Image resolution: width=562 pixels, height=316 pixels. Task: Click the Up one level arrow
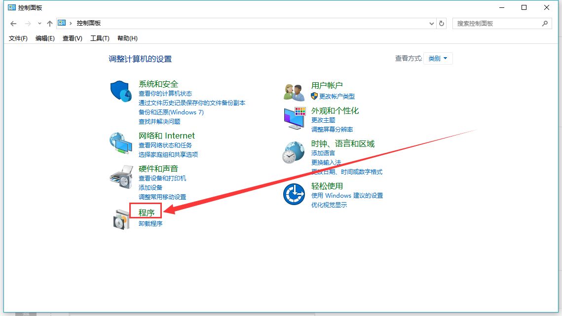[x=50, y=24]
